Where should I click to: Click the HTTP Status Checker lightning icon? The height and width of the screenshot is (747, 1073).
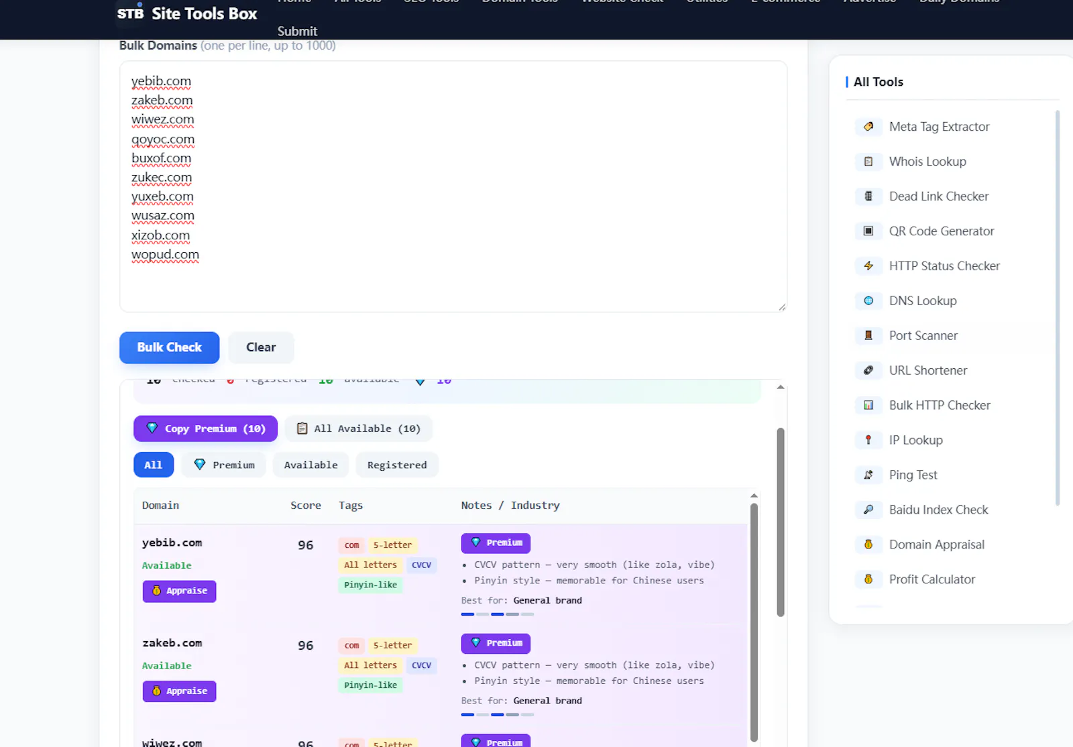pyautogui.click(x=868, y=266)
